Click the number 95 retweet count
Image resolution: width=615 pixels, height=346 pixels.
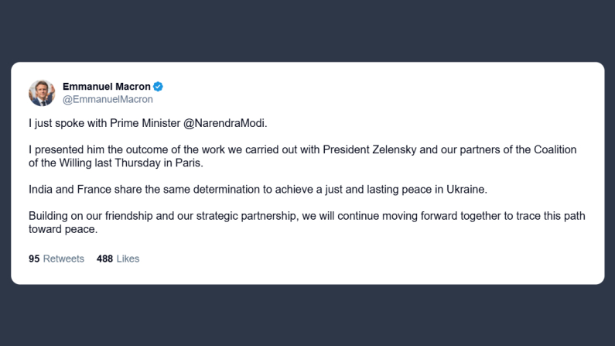point(34,259)
